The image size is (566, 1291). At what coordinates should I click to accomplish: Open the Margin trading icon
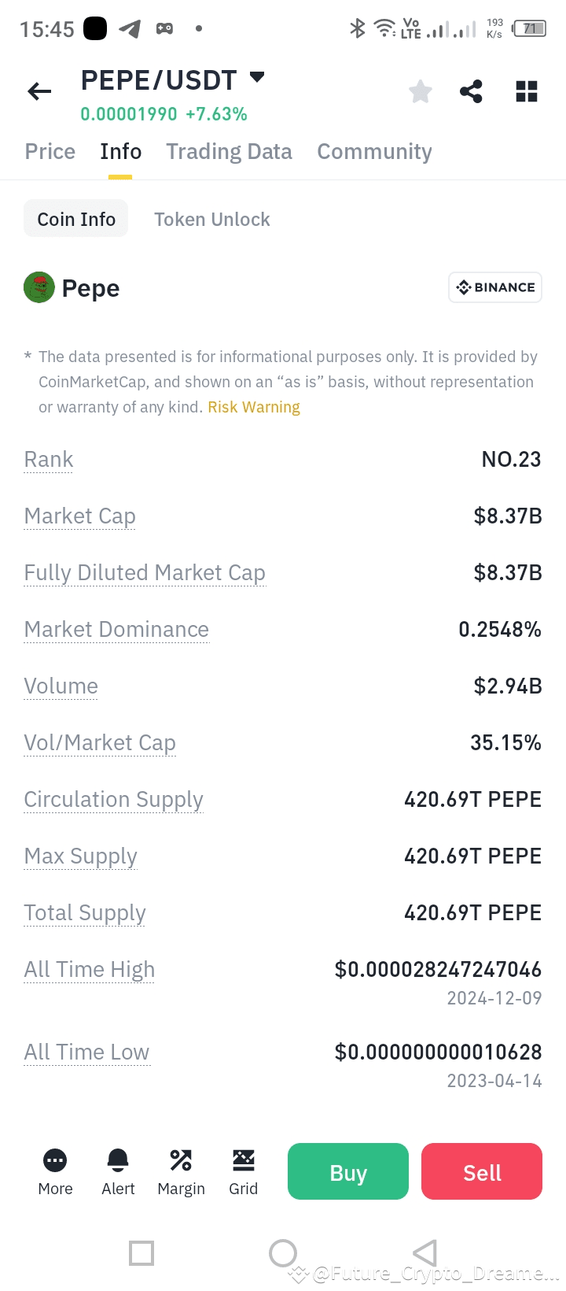tap(181, 1160)
